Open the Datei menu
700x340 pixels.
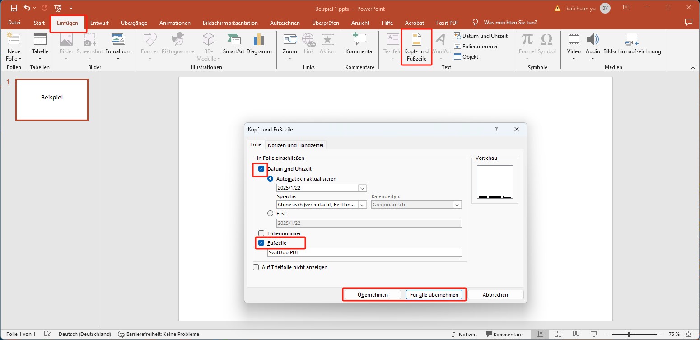coord(14,23)
